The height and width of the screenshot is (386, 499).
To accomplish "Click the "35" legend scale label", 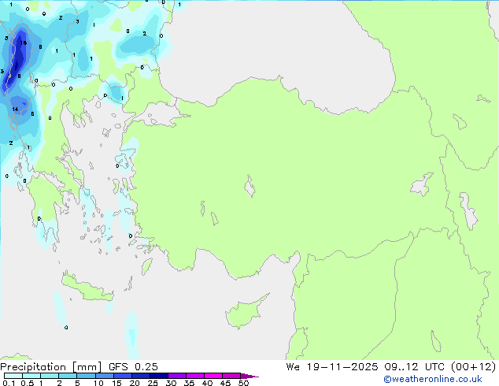I will click(189, 383).
